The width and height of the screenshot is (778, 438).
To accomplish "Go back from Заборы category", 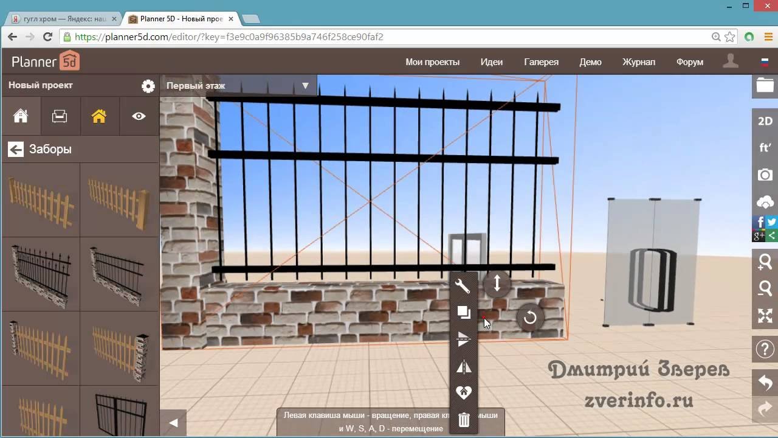I will coord(16,149).
